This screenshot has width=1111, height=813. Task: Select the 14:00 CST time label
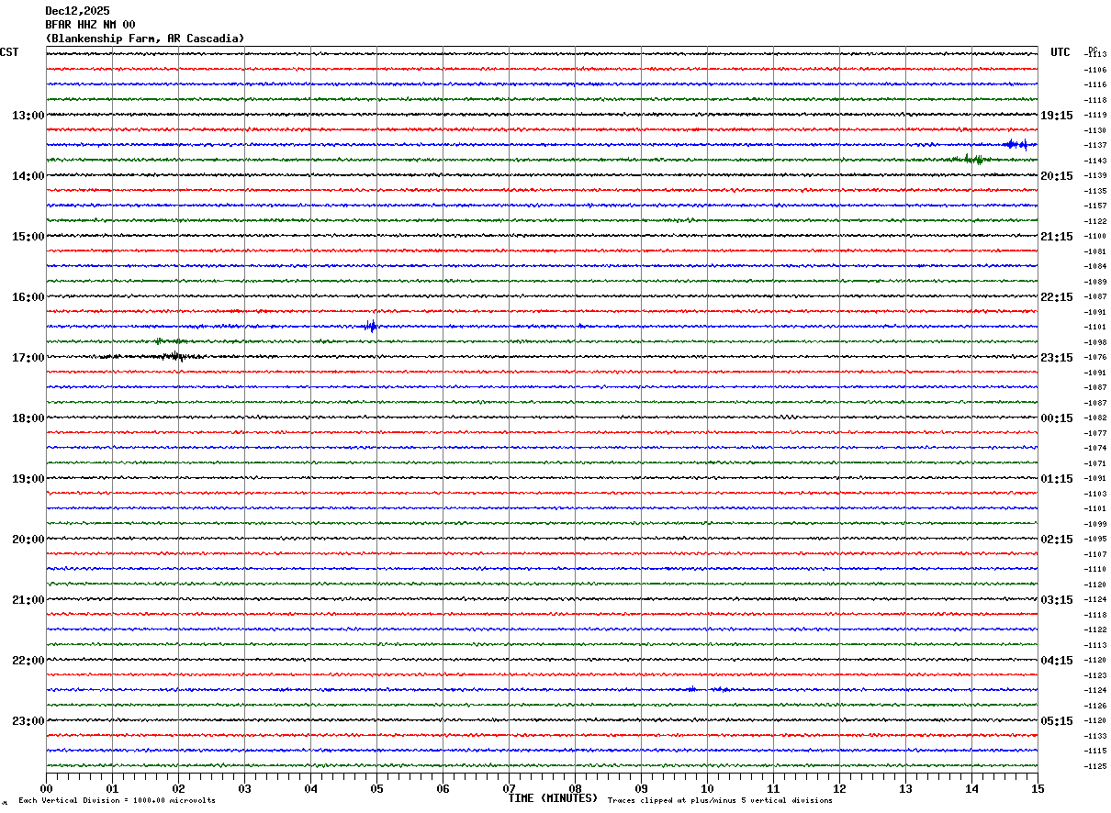pyautogui.click(x=28, y=176)
